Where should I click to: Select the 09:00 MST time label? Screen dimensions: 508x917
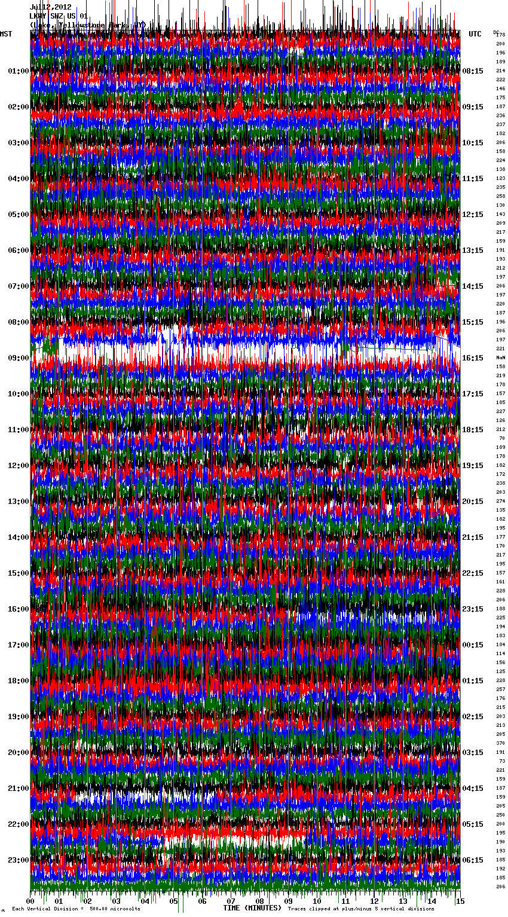[x=18, y=358]
